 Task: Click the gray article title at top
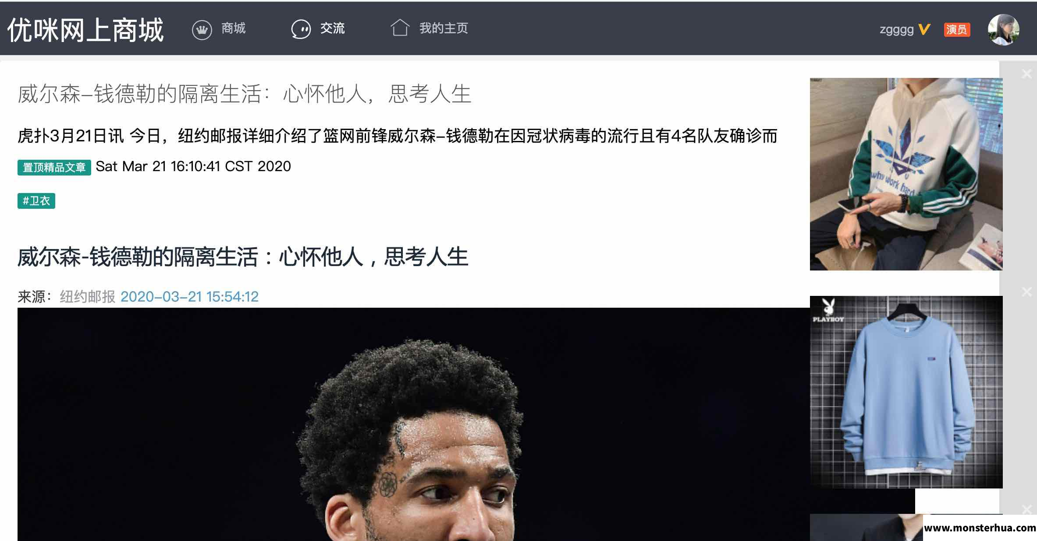pyautogui.click(x=245, y=94)
